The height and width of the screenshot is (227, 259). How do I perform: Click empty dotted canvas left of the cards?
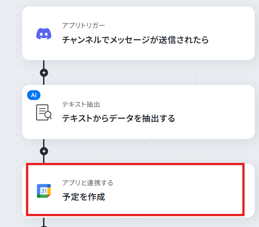pyautogui.click(x=11, y=115)
